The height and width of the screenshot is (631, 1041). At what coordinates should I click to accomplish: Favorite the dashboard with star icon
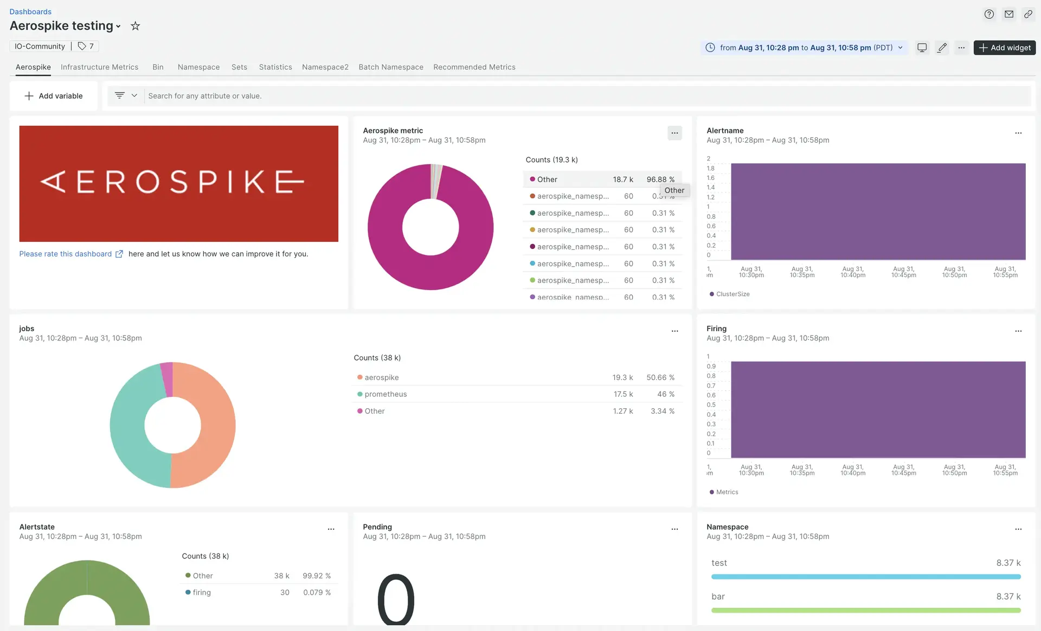pyautogui.click(x=136, y=26)
